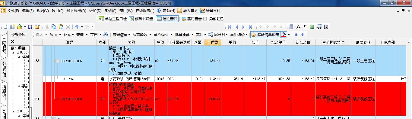Click the fill color paint bucket swatch

[284, 35]
